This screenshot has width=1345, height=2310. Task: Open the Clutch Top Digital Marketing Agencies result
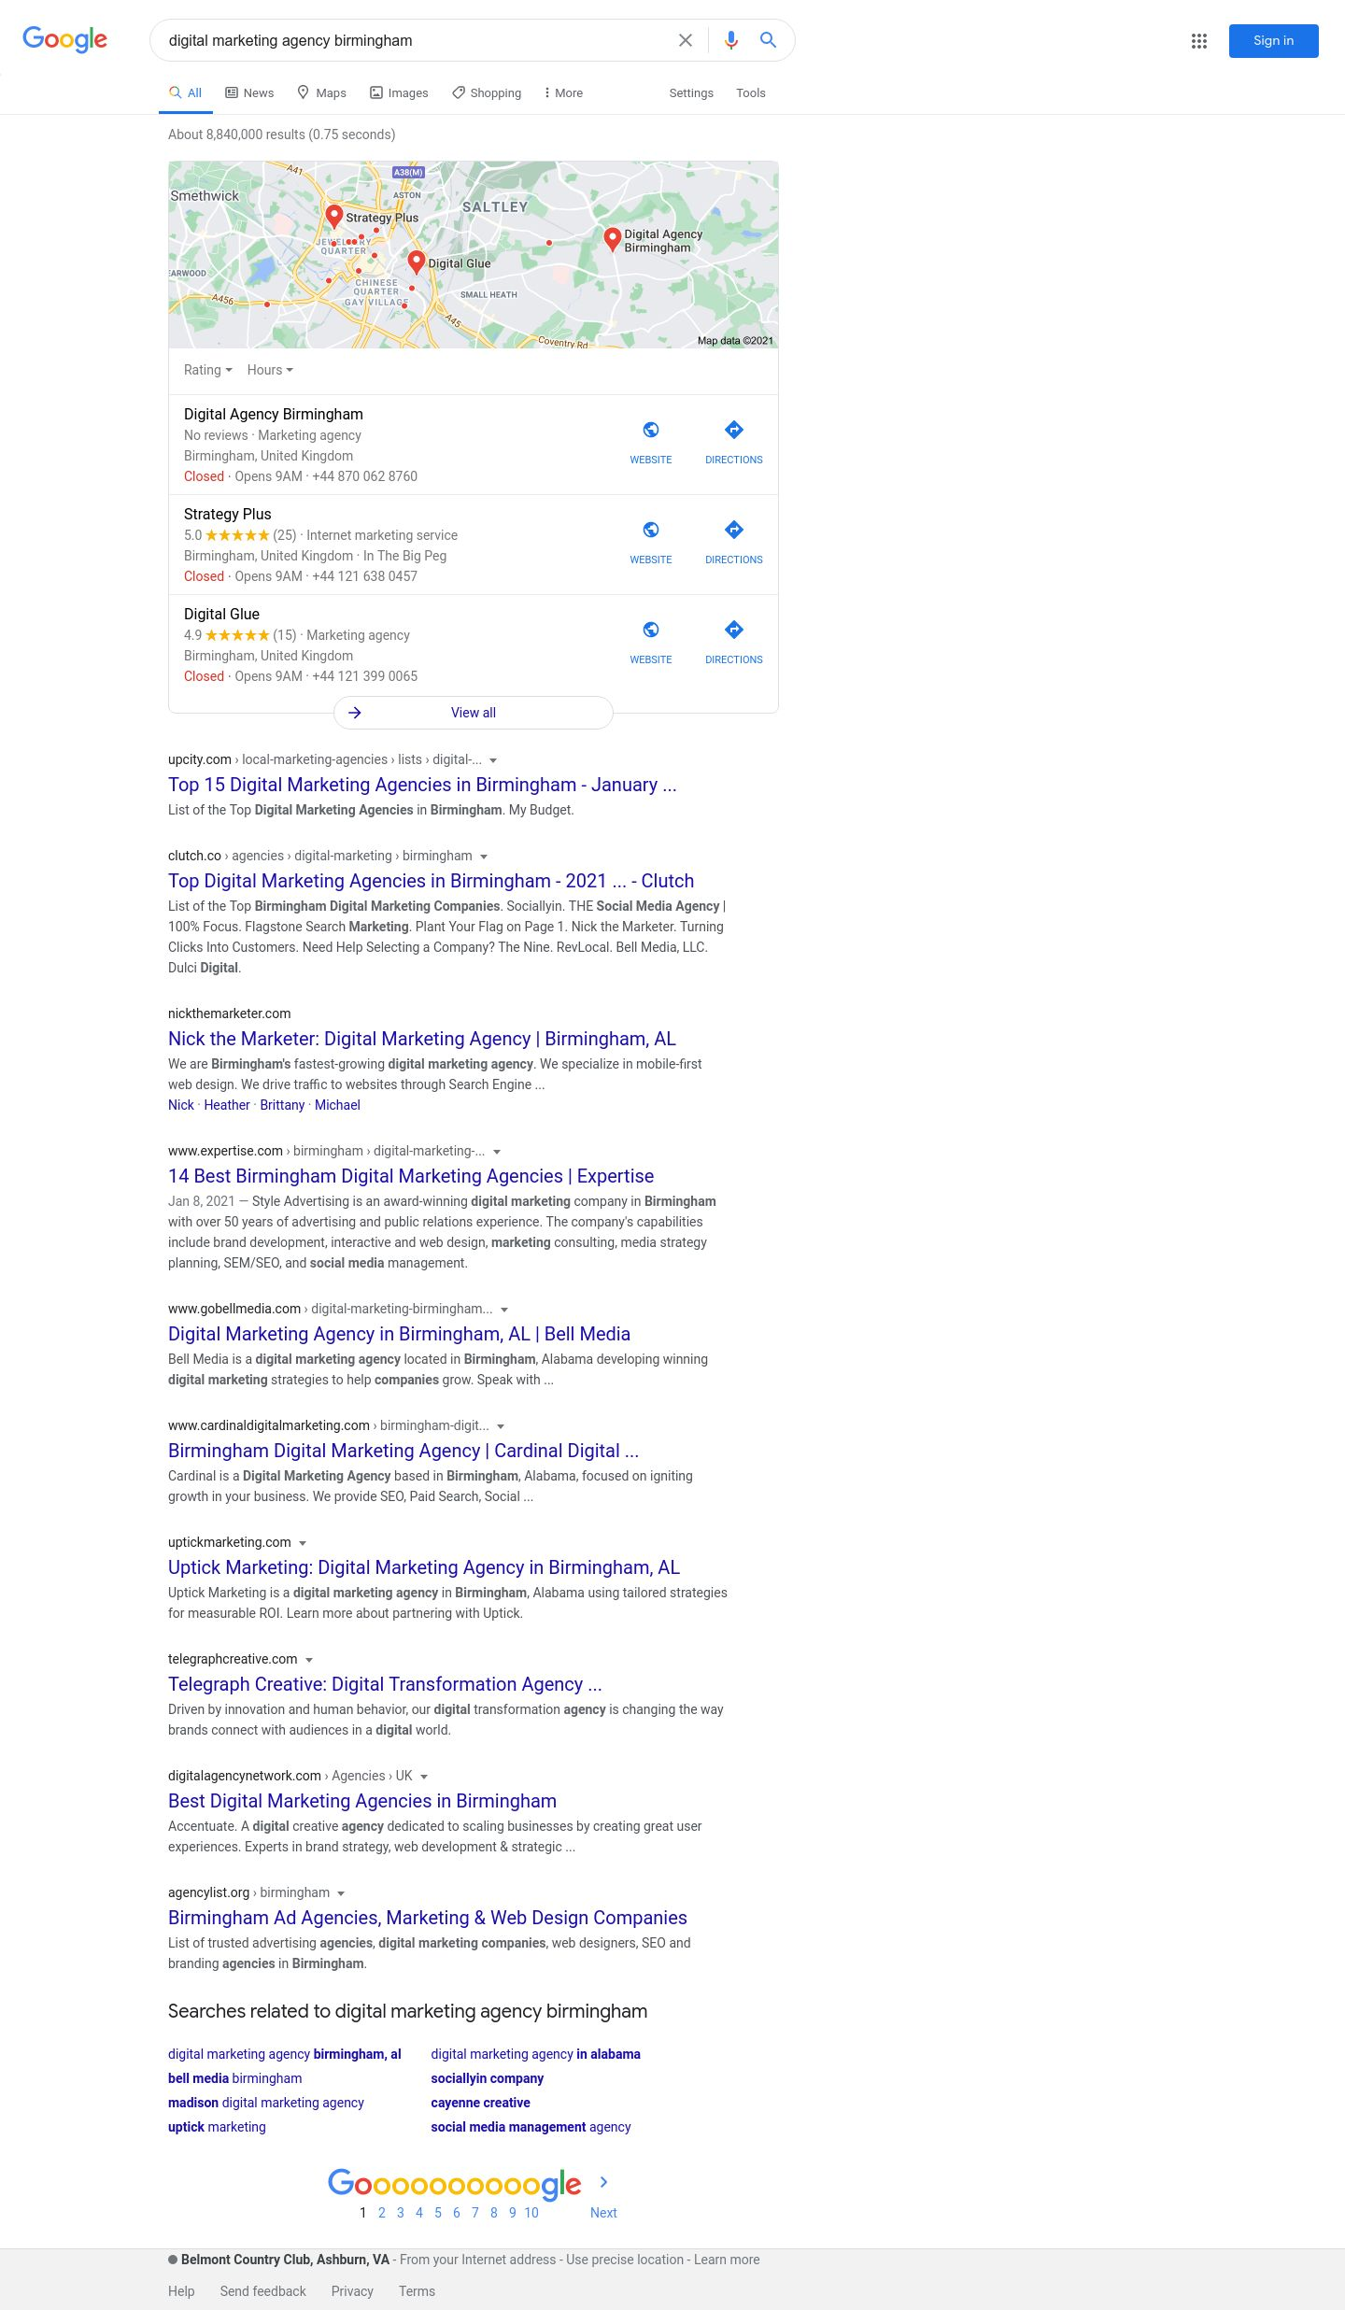pyautogui.click(x=431, y=881)
